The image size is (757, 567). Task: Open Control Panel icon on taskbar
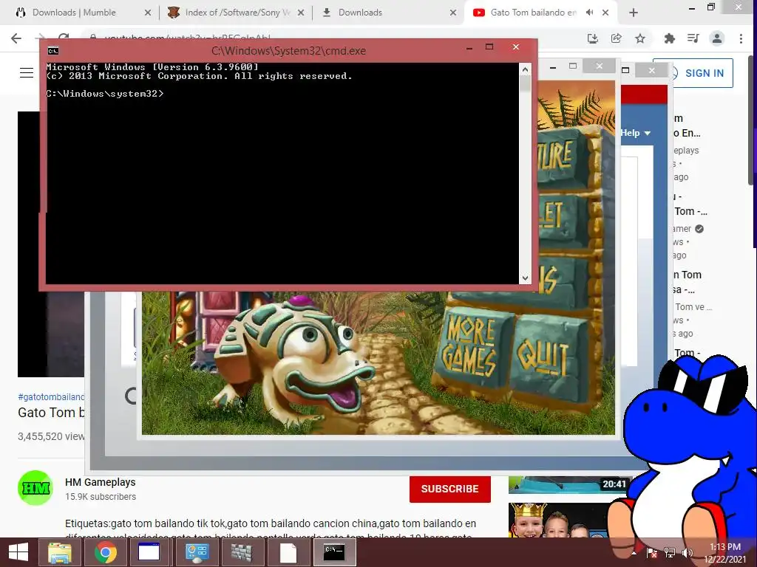tap(197, 552)
